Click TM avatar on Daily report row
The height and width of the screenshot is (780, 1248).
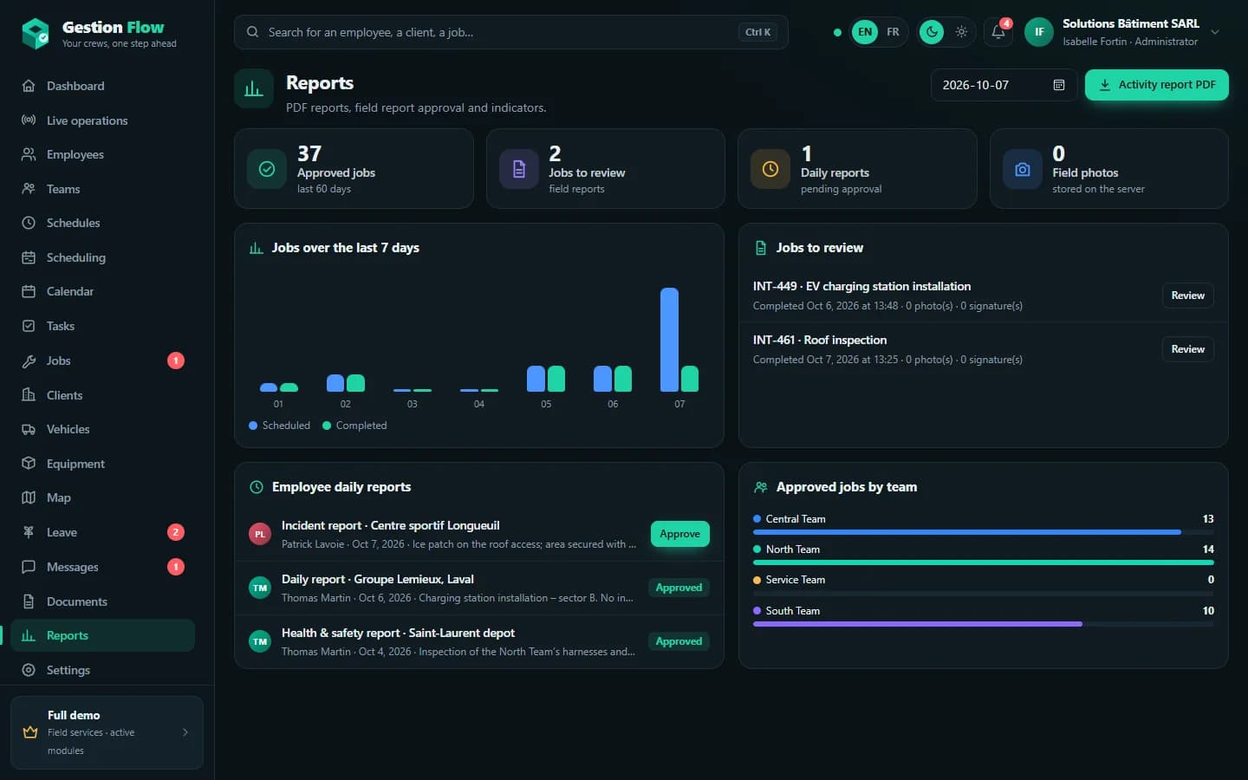point(259,588)
